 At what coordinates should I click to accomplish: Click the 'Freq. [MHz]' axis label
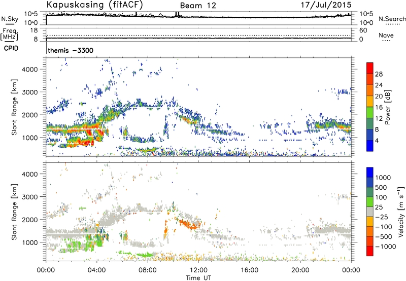coord(10,34)
